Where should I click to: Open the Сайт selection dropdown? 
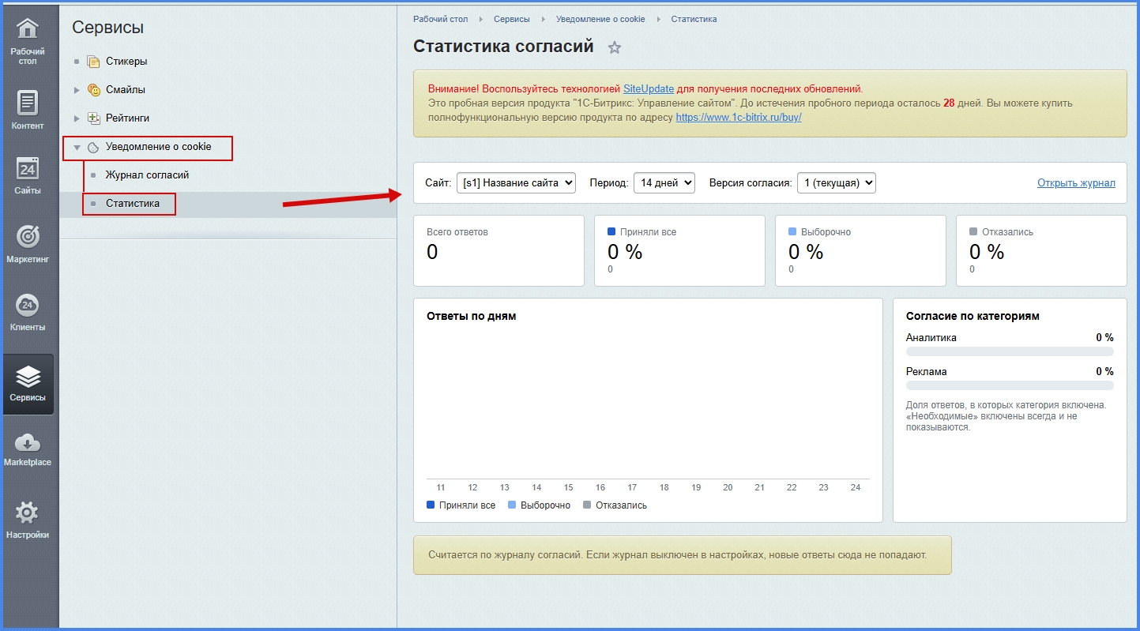(x=517, y=183)
